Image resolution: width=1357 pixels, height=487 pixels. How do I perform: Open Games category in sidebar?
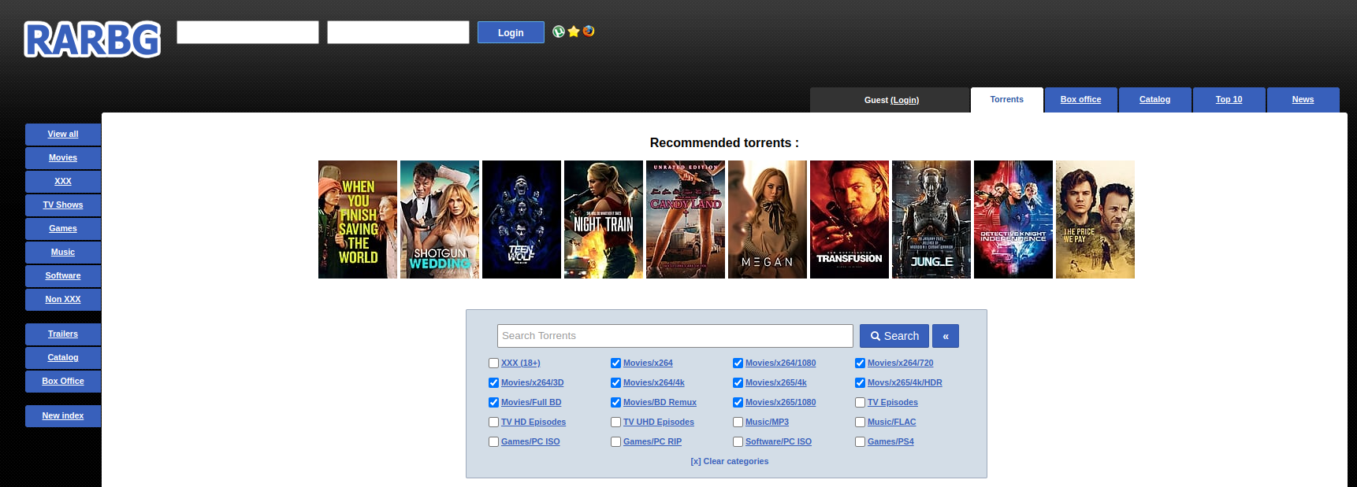click(63, 229)
